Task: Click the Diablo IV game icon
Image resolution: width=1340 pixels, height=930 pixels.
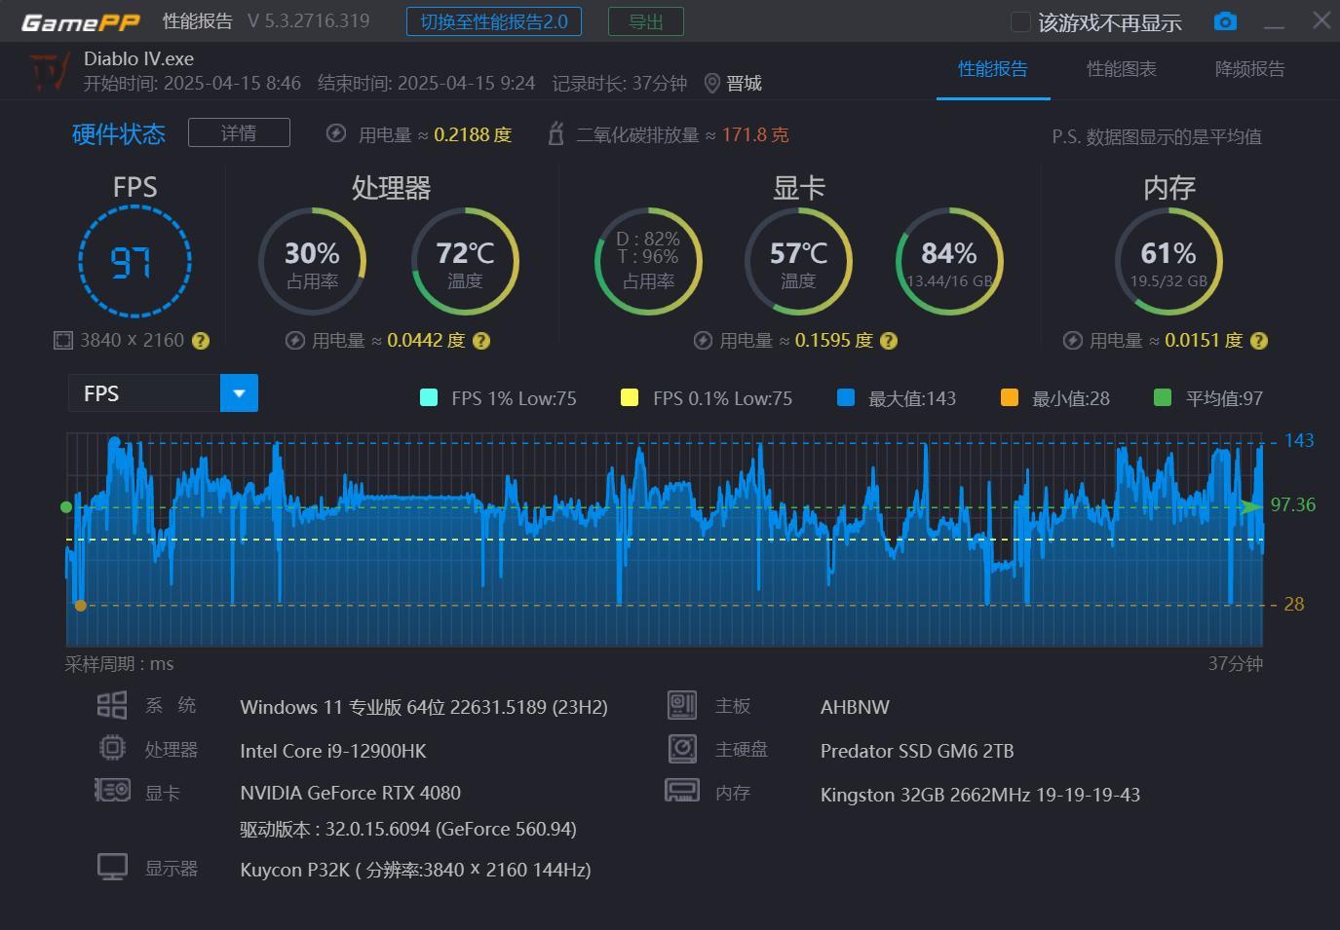Action: (49, 71)
